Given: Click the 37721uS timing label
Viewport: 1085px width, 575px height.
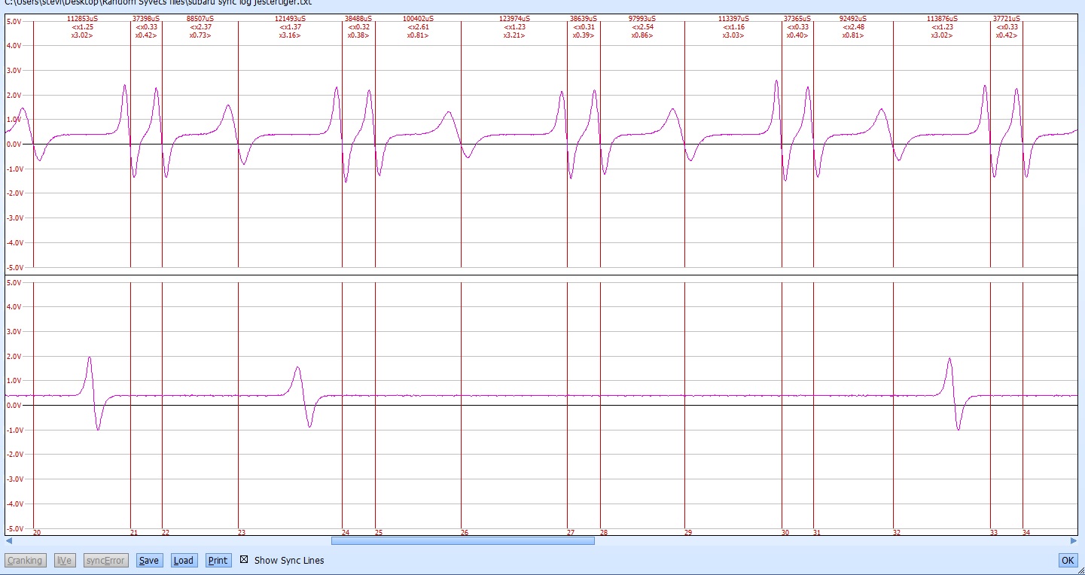Looking at the screenshot, I should click(1007, 18).
